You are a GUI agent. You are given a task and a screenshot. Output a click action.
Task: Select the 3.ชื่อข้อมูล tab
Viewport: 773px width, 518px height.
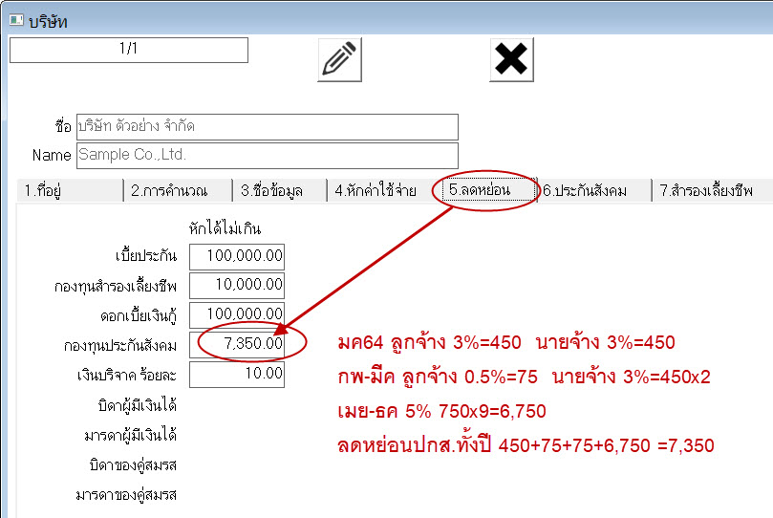coord(277,190)
